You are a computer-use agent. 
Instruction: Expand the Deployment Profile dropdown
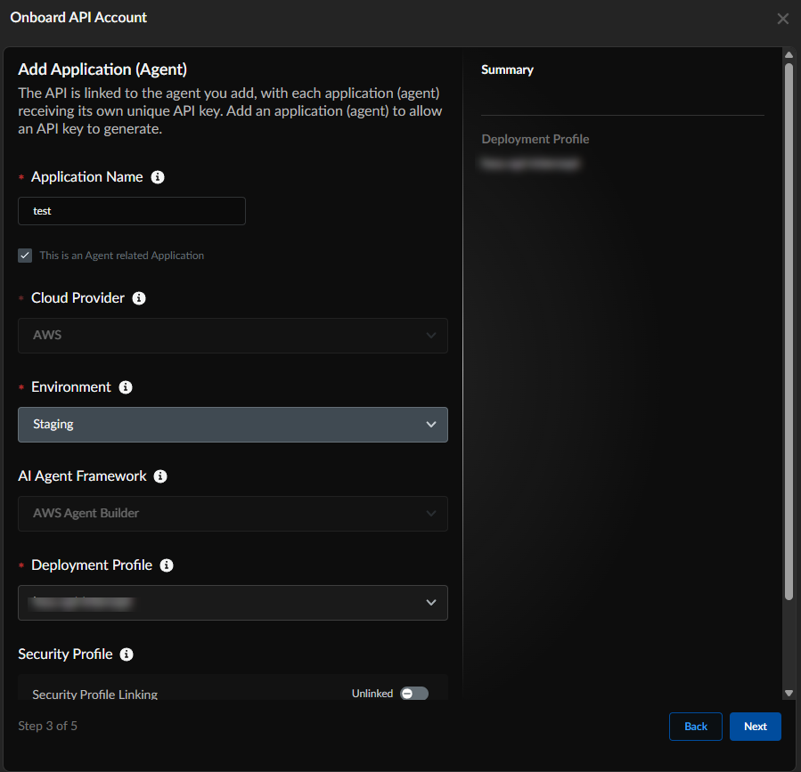233,603
